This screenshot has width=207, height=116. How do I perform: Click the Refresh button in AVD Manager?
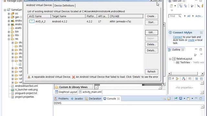tap(151, 72)
